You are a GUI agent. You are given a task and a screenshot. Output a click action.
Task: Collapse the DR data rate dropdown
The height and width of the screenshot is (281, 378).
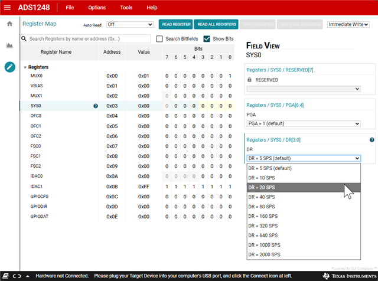click(304, 158)
